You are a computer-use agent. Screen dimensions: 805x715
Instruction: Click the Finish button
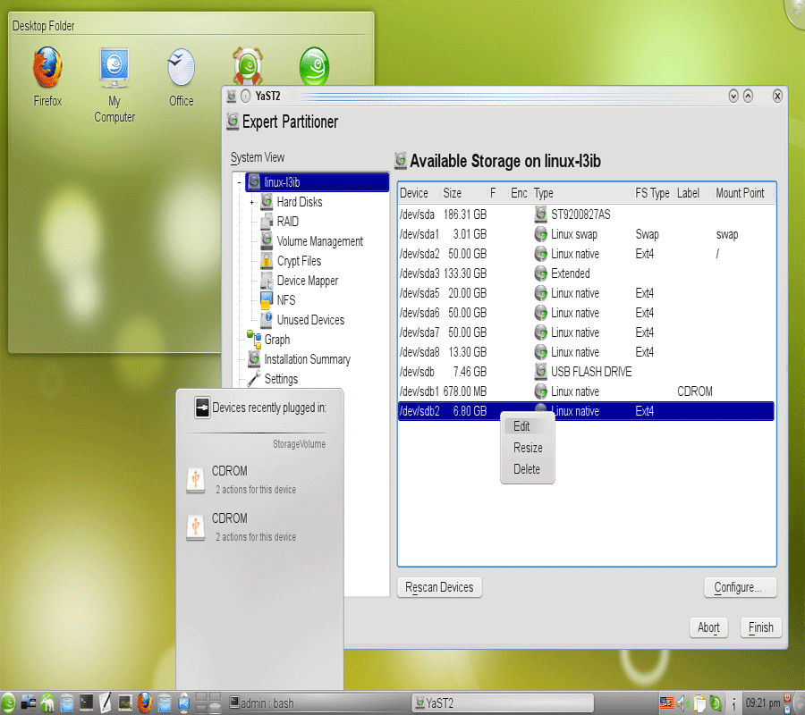coord(761,627)
